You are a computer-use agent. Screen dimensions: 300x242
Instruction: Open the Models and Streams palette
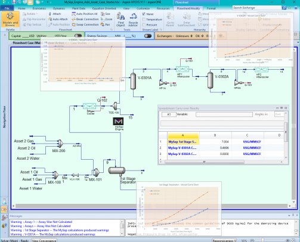tap(10, 19)
